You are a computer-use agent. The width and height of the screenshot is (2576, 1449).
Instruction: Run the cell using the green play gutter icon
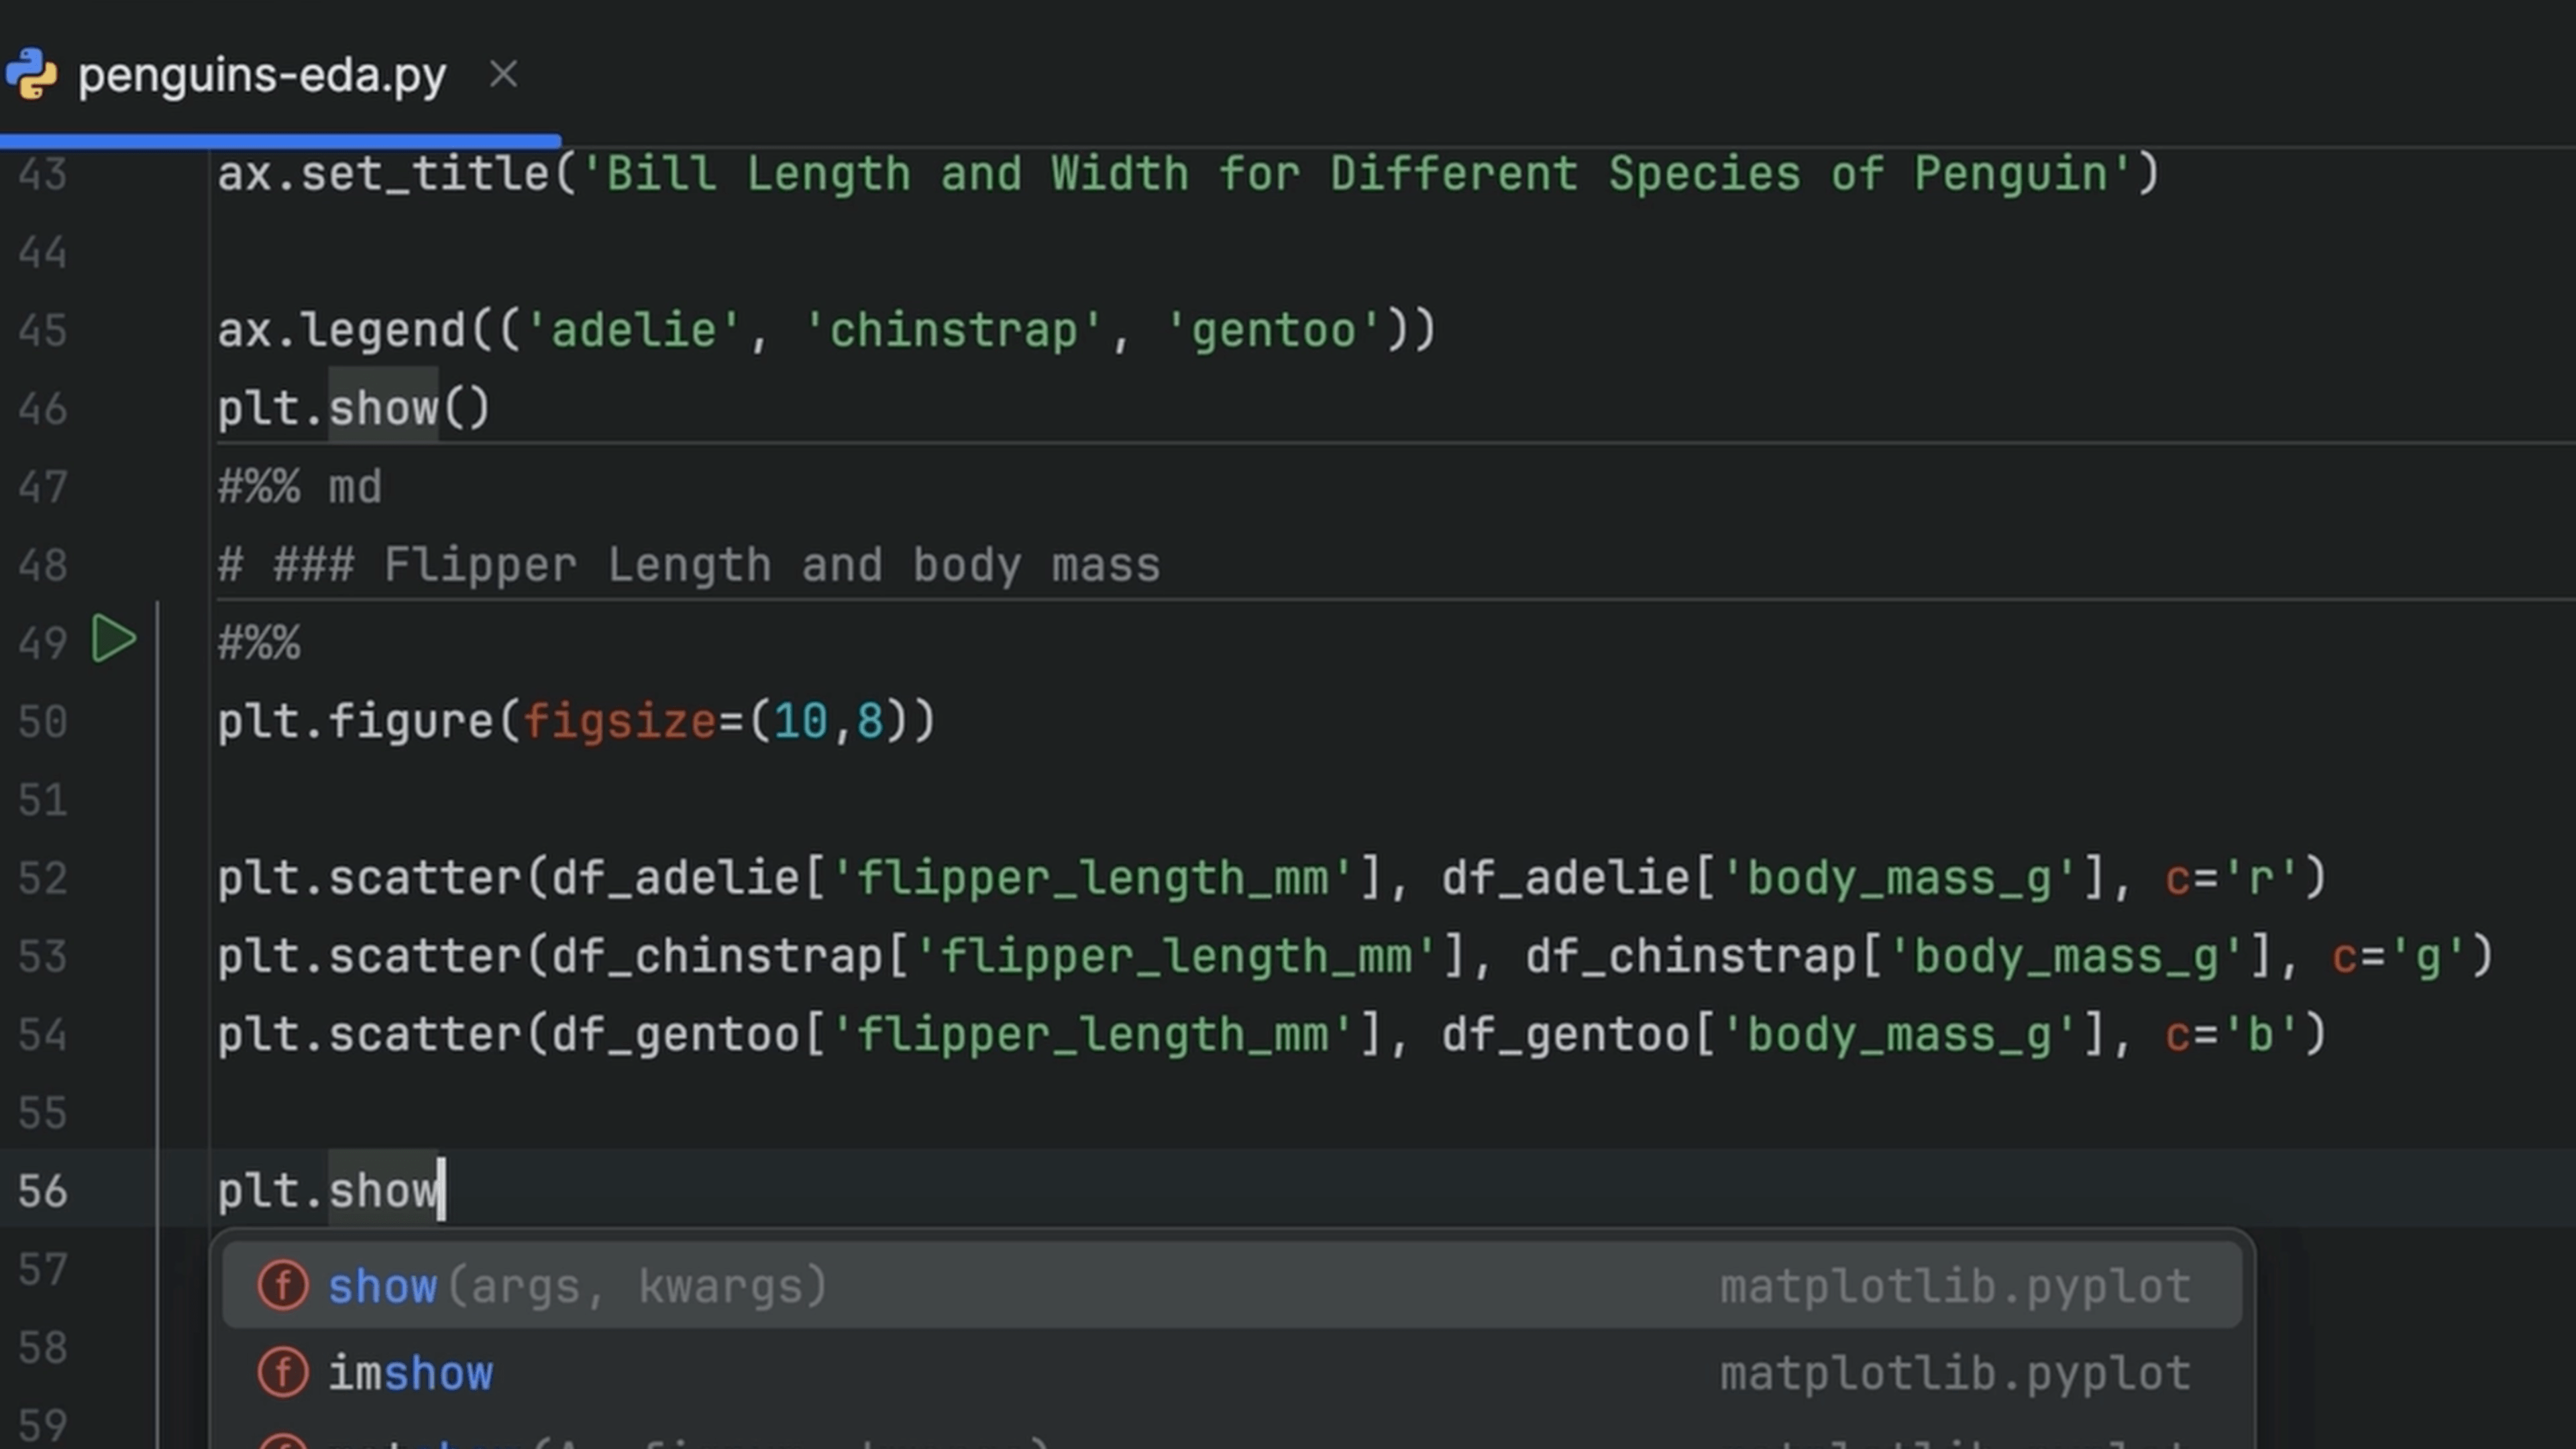tap(113, 639)
